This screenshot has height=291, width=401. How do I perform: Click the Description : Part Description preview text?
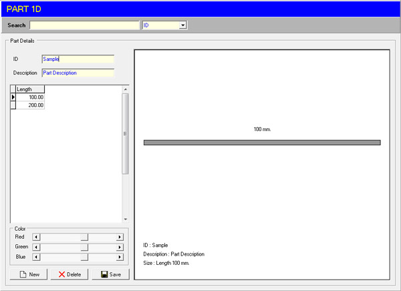174,254
